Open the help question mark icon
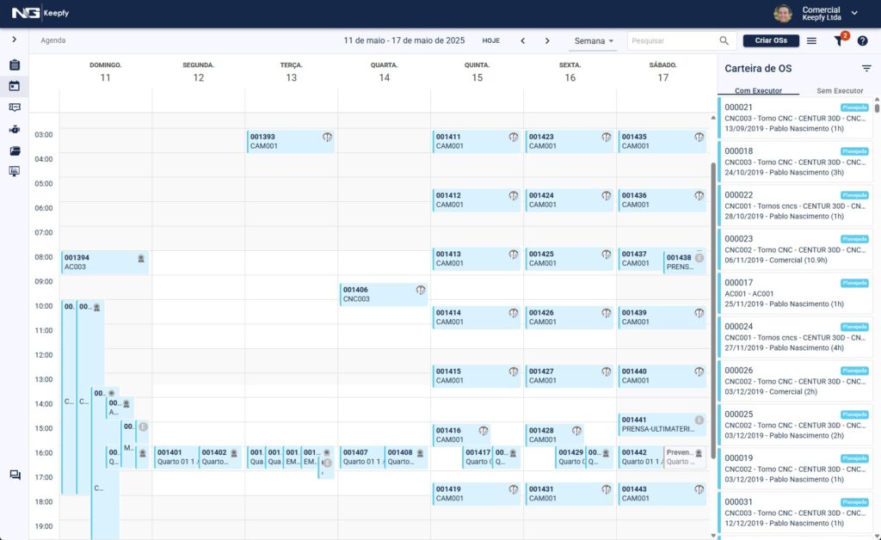881x540 pixels. pos(862,40)
